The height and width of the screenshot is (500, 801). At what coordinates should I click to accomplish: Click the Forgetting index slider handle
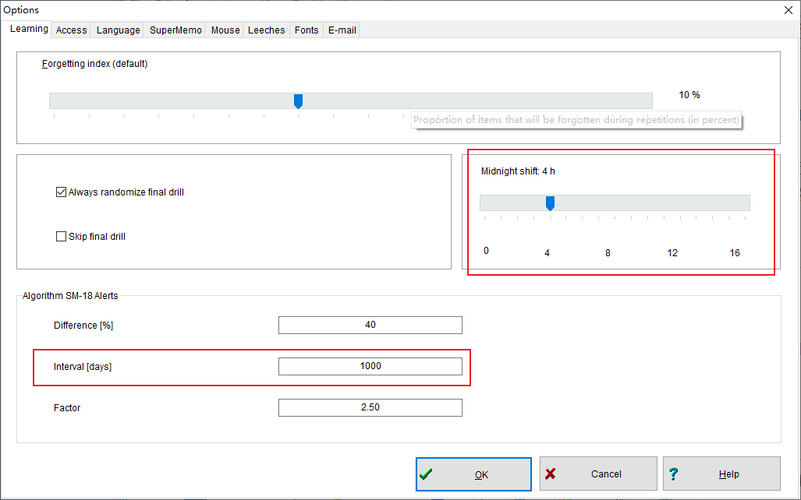tap(298, 101)
